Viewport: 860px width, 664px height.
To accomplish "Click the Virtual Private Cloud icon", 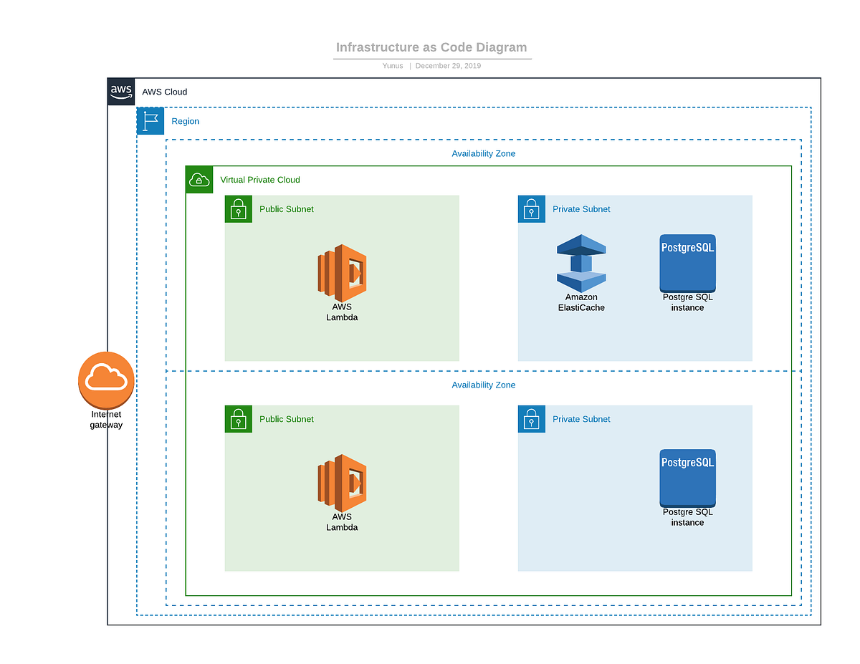I will [199, 180].
